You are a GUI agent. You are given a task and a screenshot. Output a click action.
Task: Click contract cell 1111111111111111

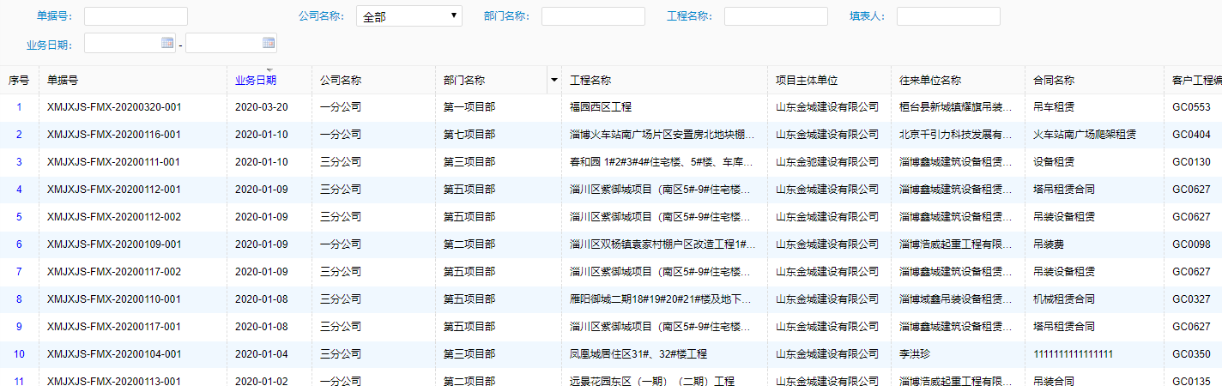1074,354
